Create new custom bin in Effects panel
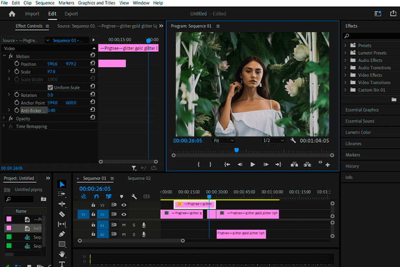The width and height of the screenshot is (400, 267). (x=394, y=99)
